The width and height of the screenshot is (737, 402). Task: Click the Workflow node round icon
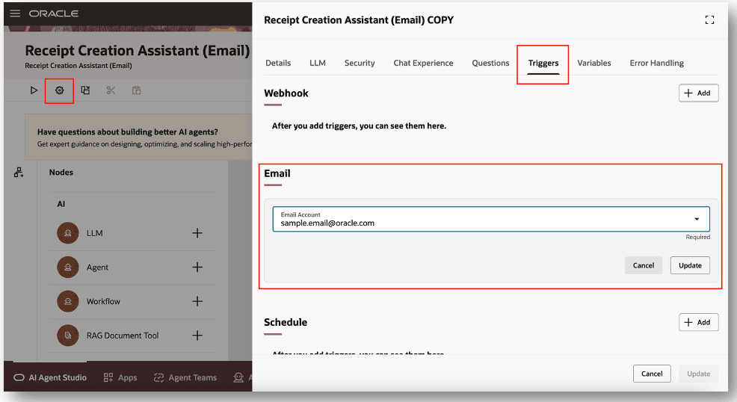tap(68, 301)
